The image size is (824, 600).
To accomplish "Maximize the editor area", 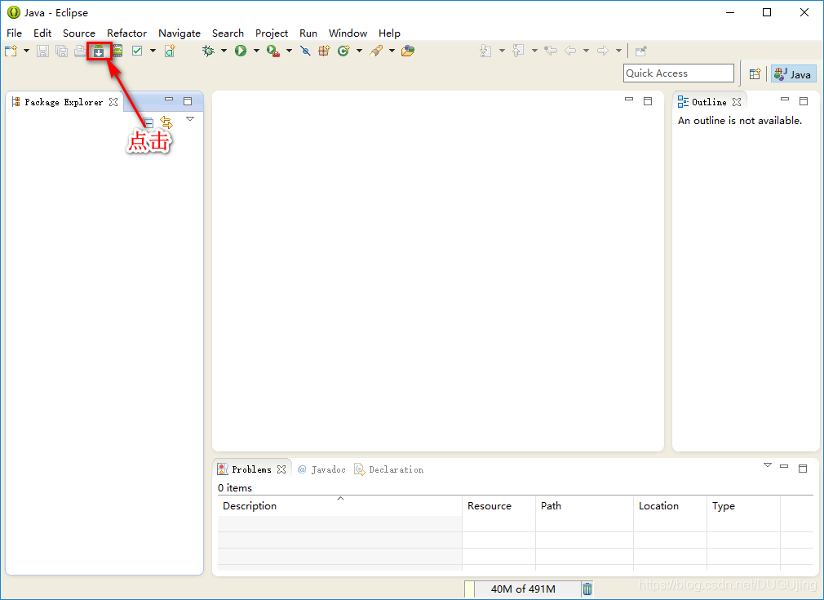I will click(x=648, y=101).
